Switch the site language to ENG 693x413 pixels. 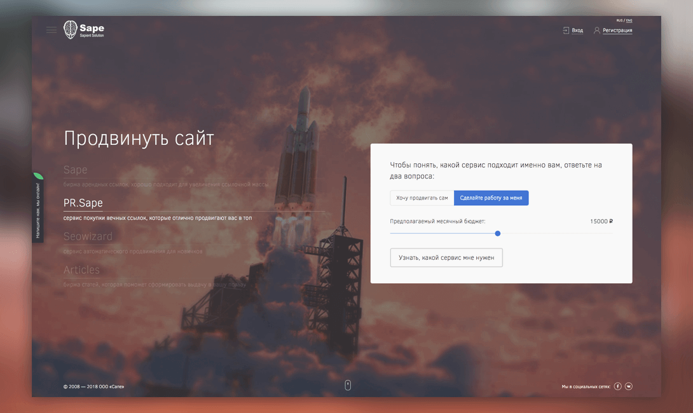(629, 20)
